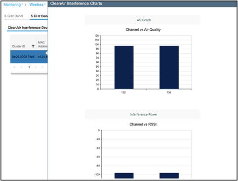Click the channel 136 RSSI bar
This screenshot has height=181, width=238.
[x=169, y=176]
